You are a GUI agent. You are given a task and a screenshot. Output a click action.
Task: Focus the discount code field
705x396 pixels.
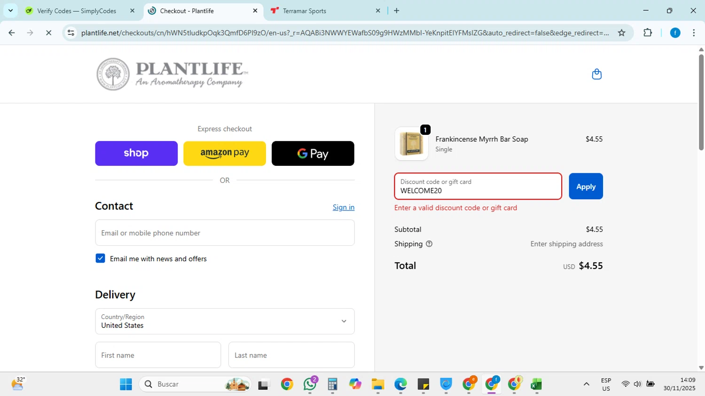[478, 186]
